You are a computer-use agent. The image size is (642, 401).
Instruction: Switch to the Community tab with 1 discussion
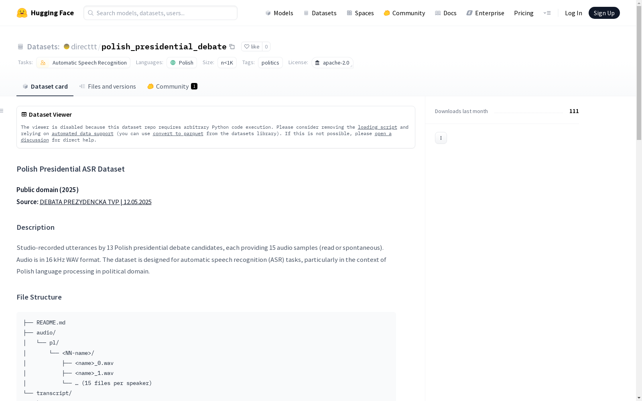(x=173, y=87)
